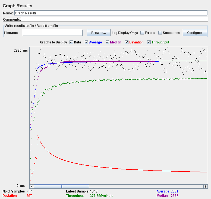Open the Browse... file dialog
Viewport: 211px width, 199px height.
(99, 33)
